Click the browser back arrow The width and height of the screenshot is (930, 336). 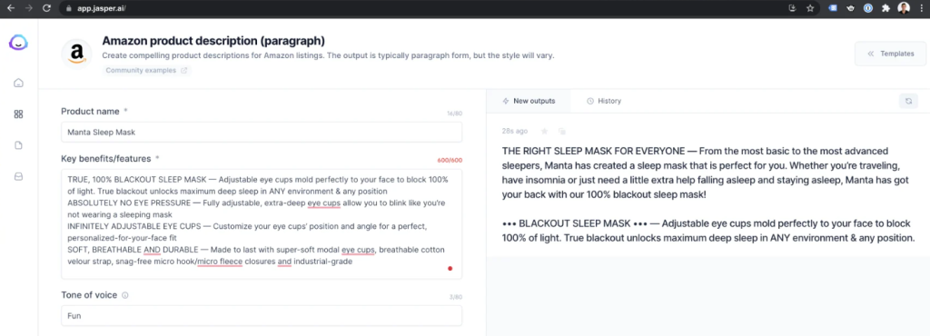click(x=10, y=8)
